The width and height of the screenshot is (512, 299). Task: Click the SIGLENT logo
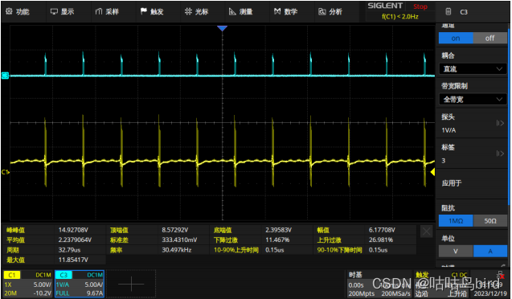[x=385, y=6]
